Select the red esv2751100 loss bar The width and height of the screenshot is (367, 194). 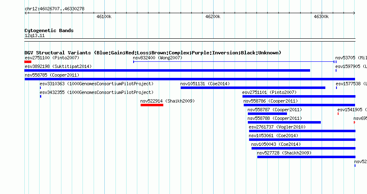tap(28, 62)
